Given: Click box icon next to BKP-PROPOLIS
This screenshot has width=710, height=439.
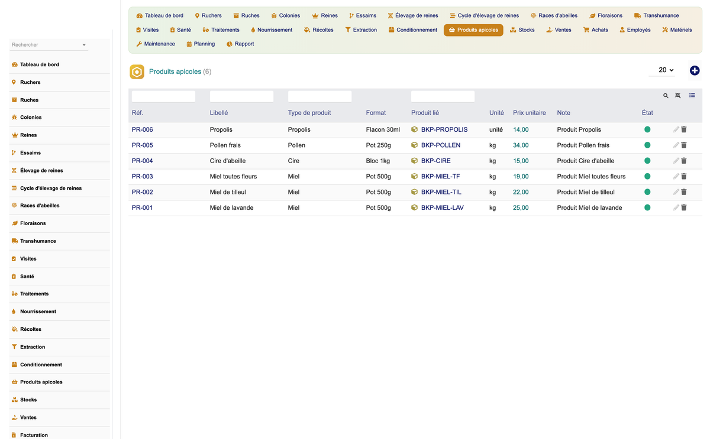Looking at the screenshot, I should click(415, 129).
